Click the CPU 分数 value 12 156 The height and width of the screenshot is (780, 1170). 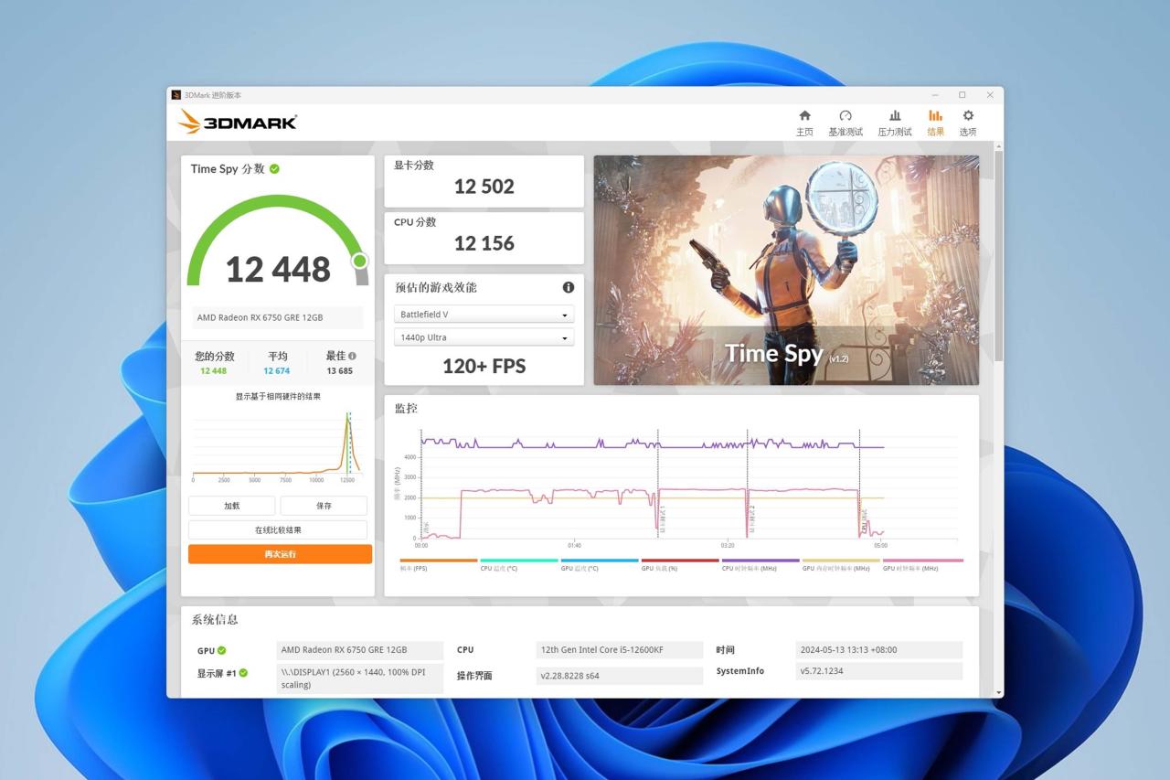(484, 243)
